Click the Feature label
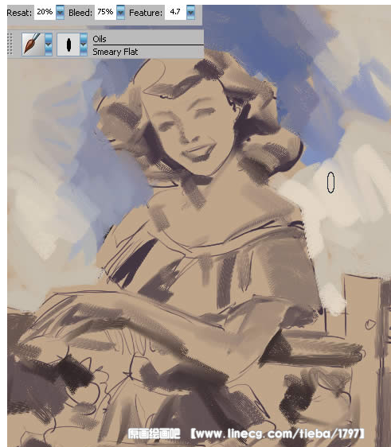The image size is (391, 447). (146, 13)
